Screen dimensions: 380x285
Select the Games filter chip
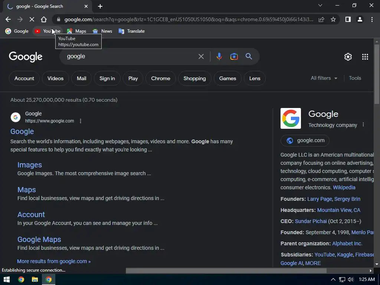point(227,78)
